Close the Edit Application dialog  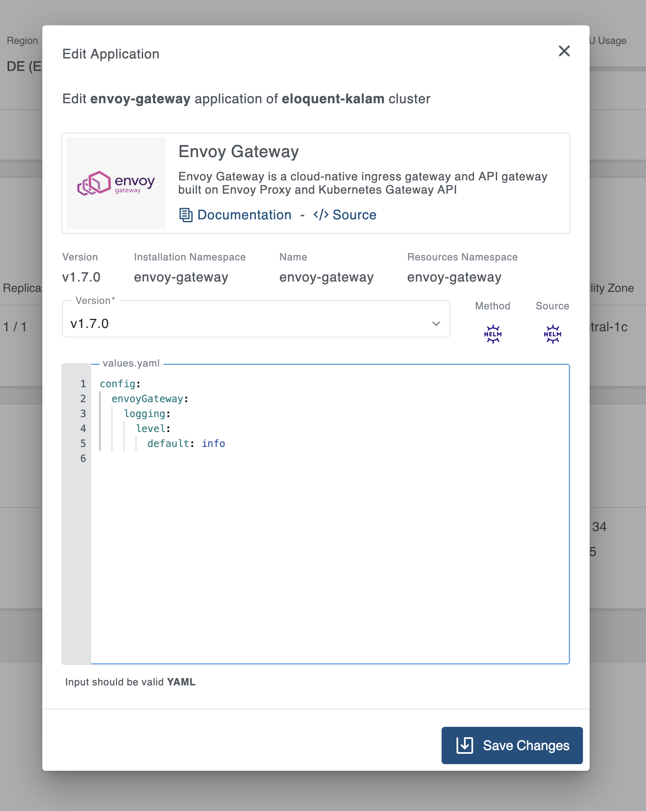pos(564,51)
